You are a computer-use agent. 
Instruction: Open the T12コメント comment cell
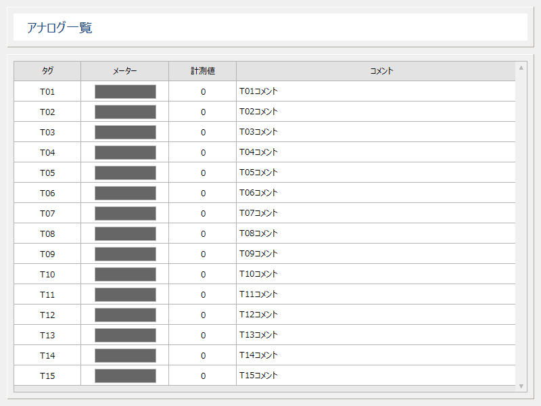pos(376,315)
